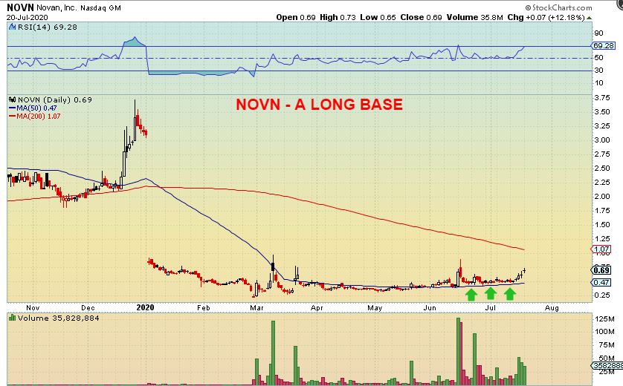Click the High 0.73 value

tap(338, 18)
